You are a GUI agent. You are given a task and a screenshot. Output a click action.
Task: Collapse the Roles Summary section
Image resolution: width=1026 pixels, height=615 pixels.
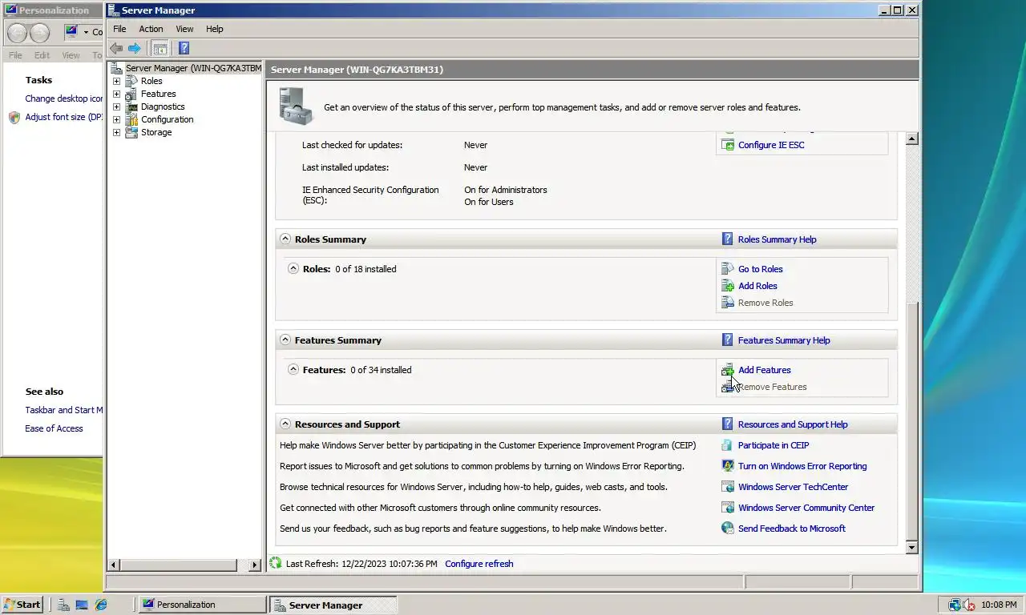pyautogui.click(x=285, y=239)
